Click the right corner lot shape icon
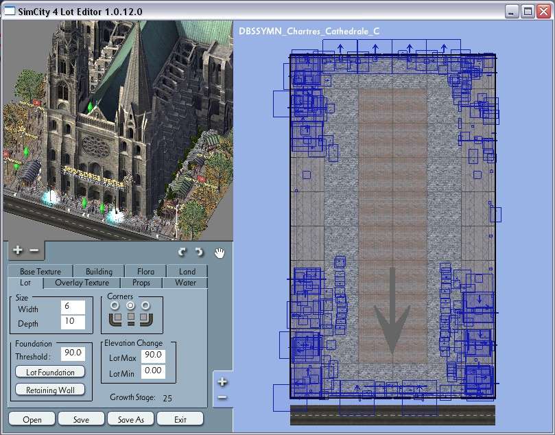Screen dimensions: 555x435 point(146,318)
